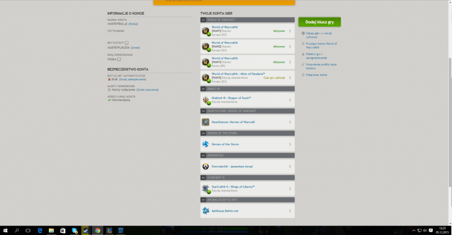Screen dimensions: 452x235
Task: Click the Mists of Pandaria WoW icon
Action: [205, 78]
